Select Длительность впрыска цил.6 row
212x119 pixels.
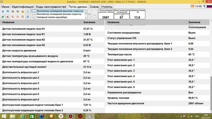[x=52, y=99]
